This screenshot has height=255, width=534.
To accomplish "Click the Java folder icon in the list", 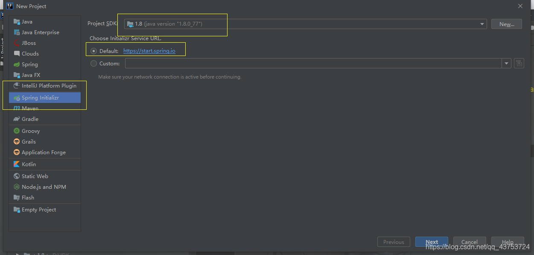I will click(x=17, y=22).
